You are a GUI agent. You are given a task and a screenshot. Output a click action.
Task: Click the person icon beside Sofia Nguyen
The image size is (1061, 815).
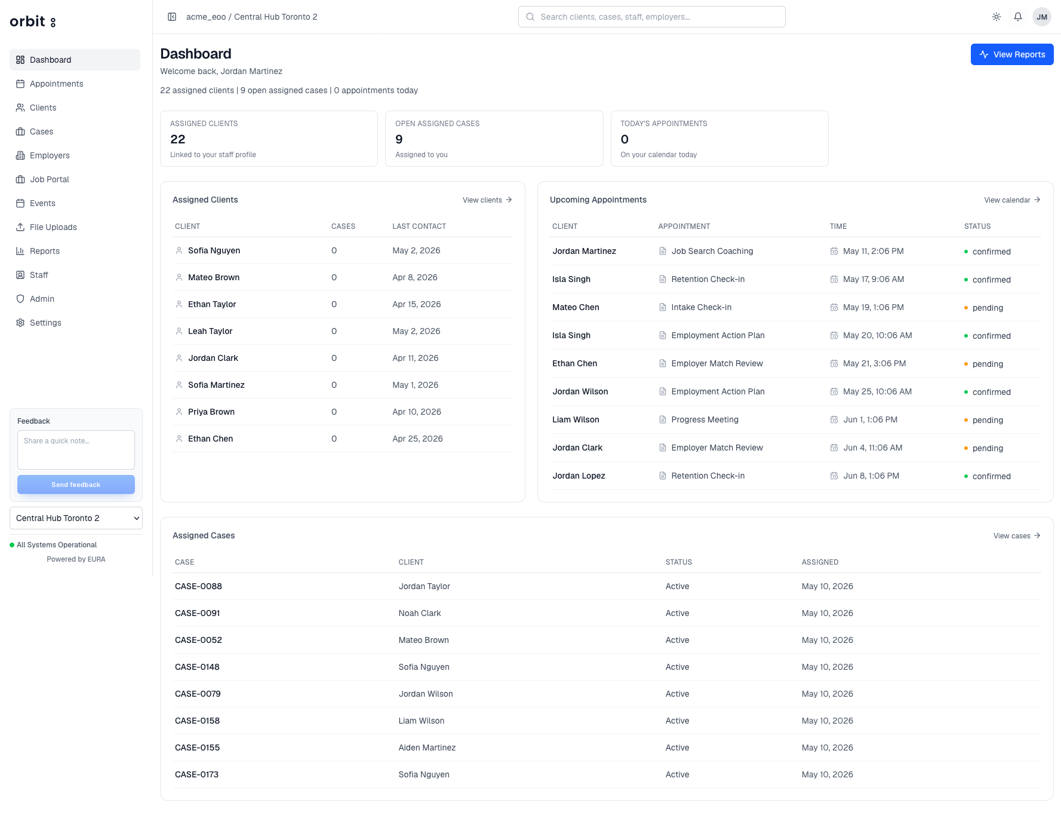coord(179,250)
